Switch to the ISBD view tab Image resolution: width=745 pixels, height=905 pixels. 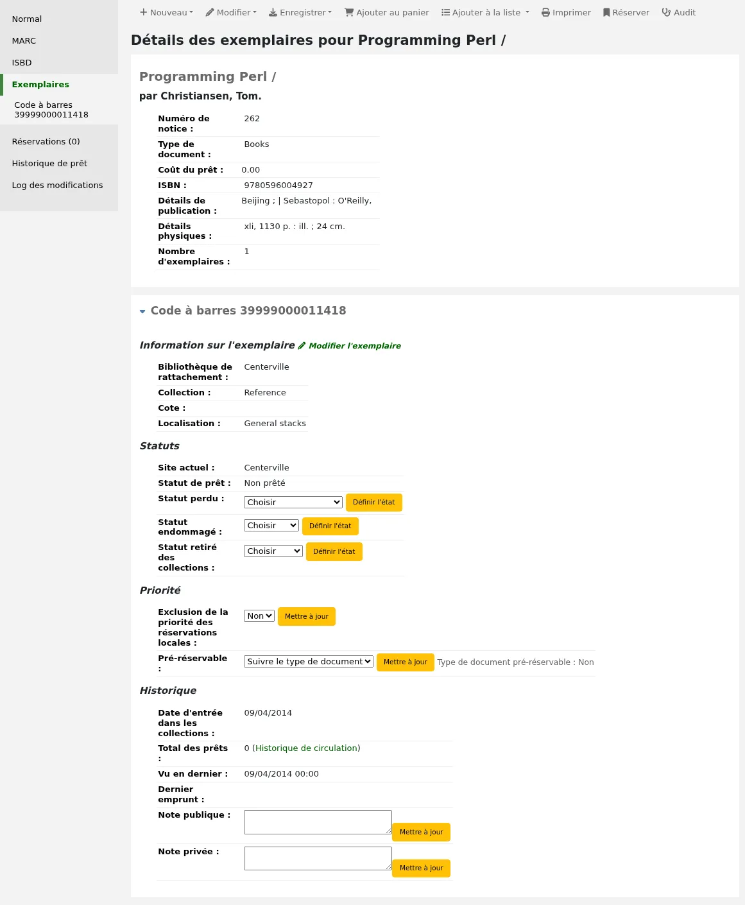pos(59,63)
